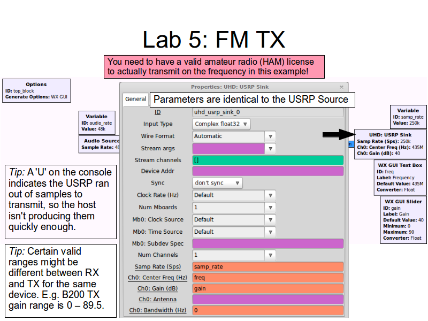Click the Samp Rate (Sps) field
This screenshot has height=321, width=428.
pos(267,267)
